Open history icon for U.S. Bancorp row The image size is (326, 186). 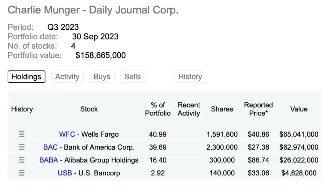point(22,173)
